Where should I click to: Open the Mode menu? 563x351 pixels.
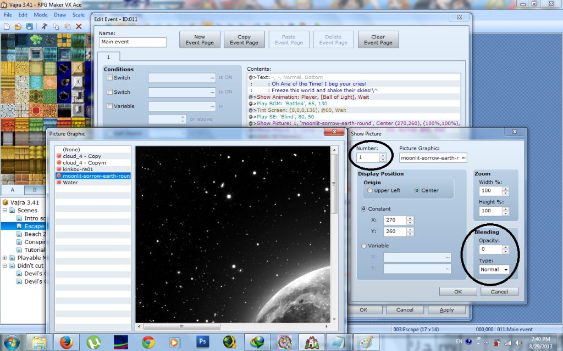click(x=41, y=15)
